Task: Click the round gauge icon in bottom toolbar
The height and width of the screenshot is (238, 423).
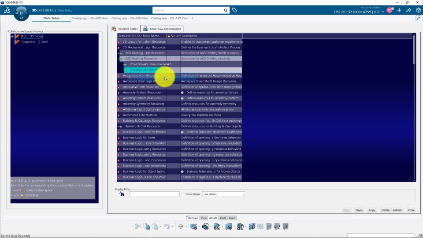Action: (181, 226)
